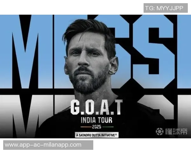The image size is (191, 153).
Task: Click the large blue letter M at top left
Action: tap(26, 51)
